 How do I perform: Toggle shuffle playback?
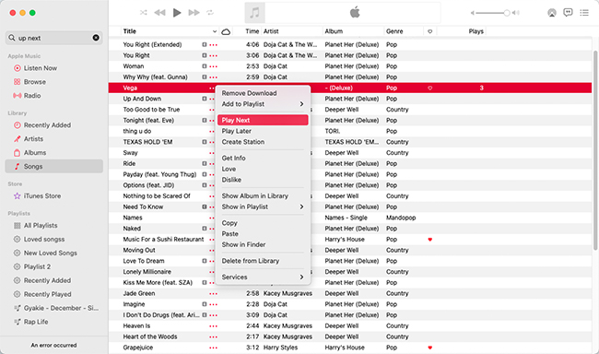tap(143, 13)
